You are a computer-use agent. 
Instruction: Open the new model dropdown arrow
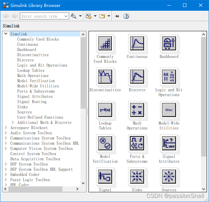pyautogui.click(x=95, y=16)
